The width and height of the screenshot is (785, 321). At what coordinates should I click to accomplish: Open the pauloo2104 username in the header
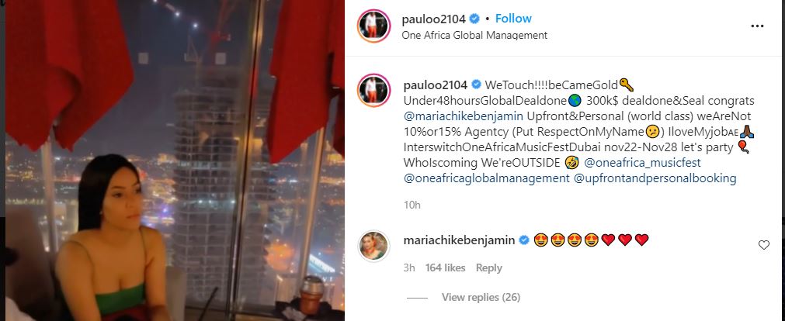click(x=434, y=19)
